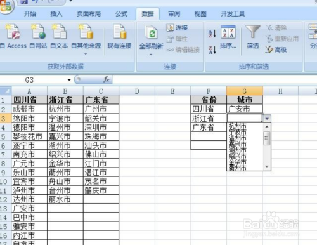Click Properties (属性) in Connections group
317x245 pixels.
[177, 39]
